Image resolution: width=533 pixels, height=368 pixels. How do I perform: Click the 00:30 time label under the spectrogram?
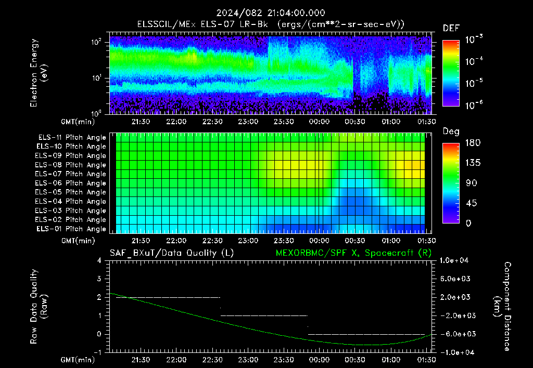click(355, 122)
